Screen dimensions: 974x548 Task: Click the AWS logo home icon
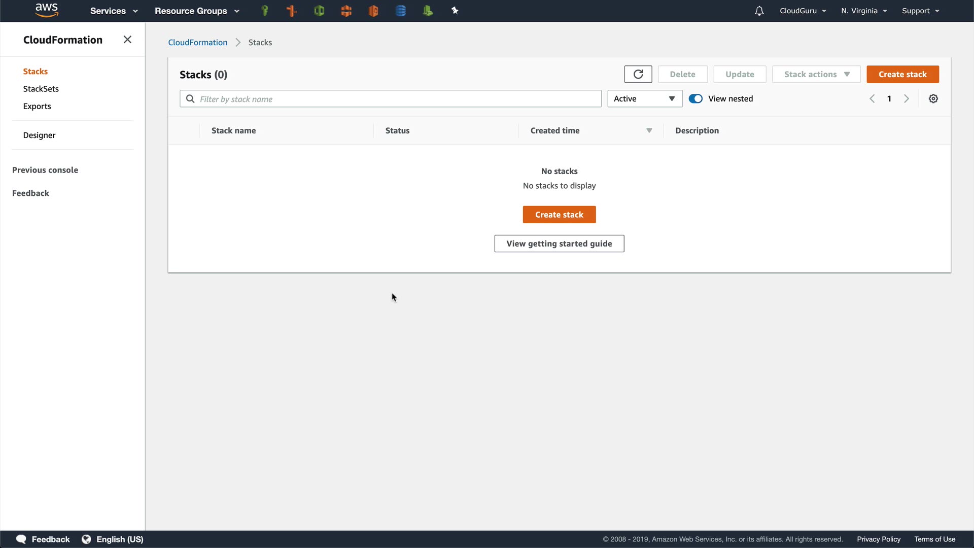[x=47, y=10]
